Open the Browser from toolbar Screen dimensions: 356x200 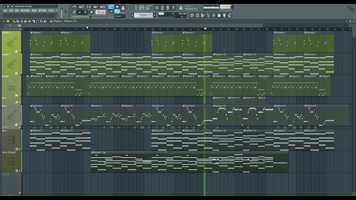208,15
